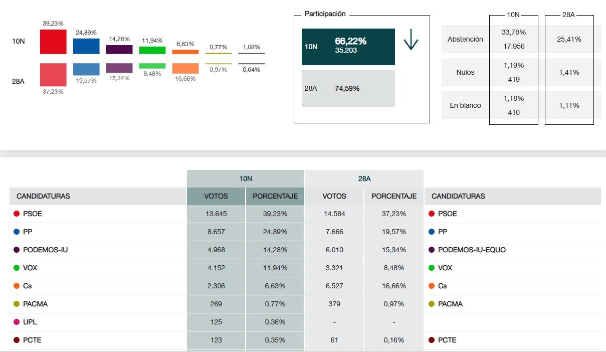
Task: Select the 10N blue PP bar 24,89%
Action: coord(86,46)
